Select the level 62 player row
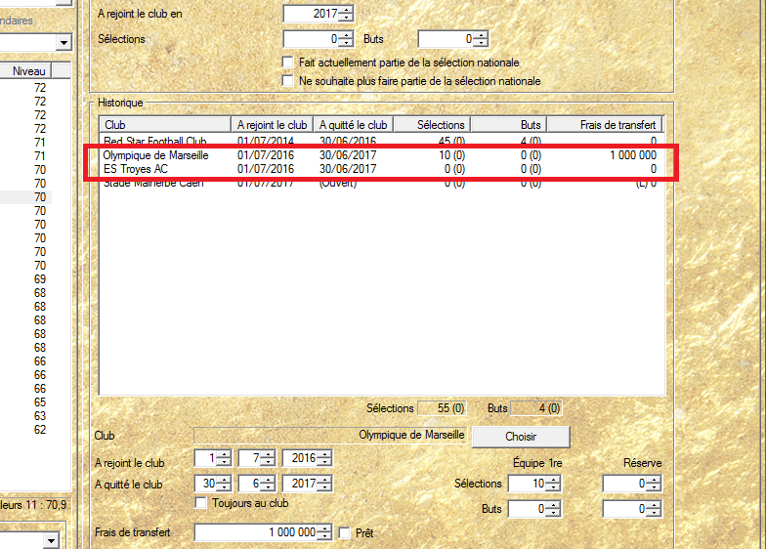Screen dimensions: 766x549 pos(25,430)
